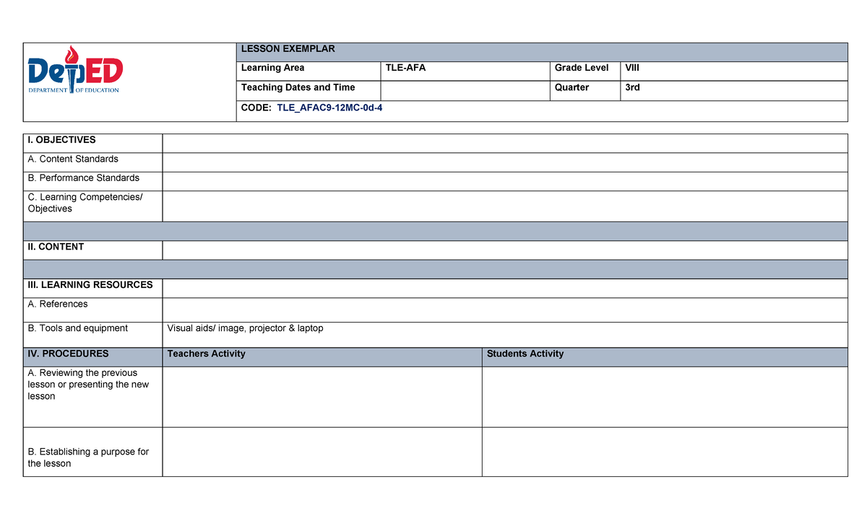
Task: Click the TLE-AFA learning area value
Action: [x=400, y=68]
